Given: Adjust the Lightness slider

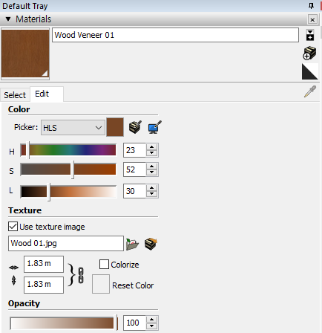Looking at the screenshot, I should [x=68, y=192].
